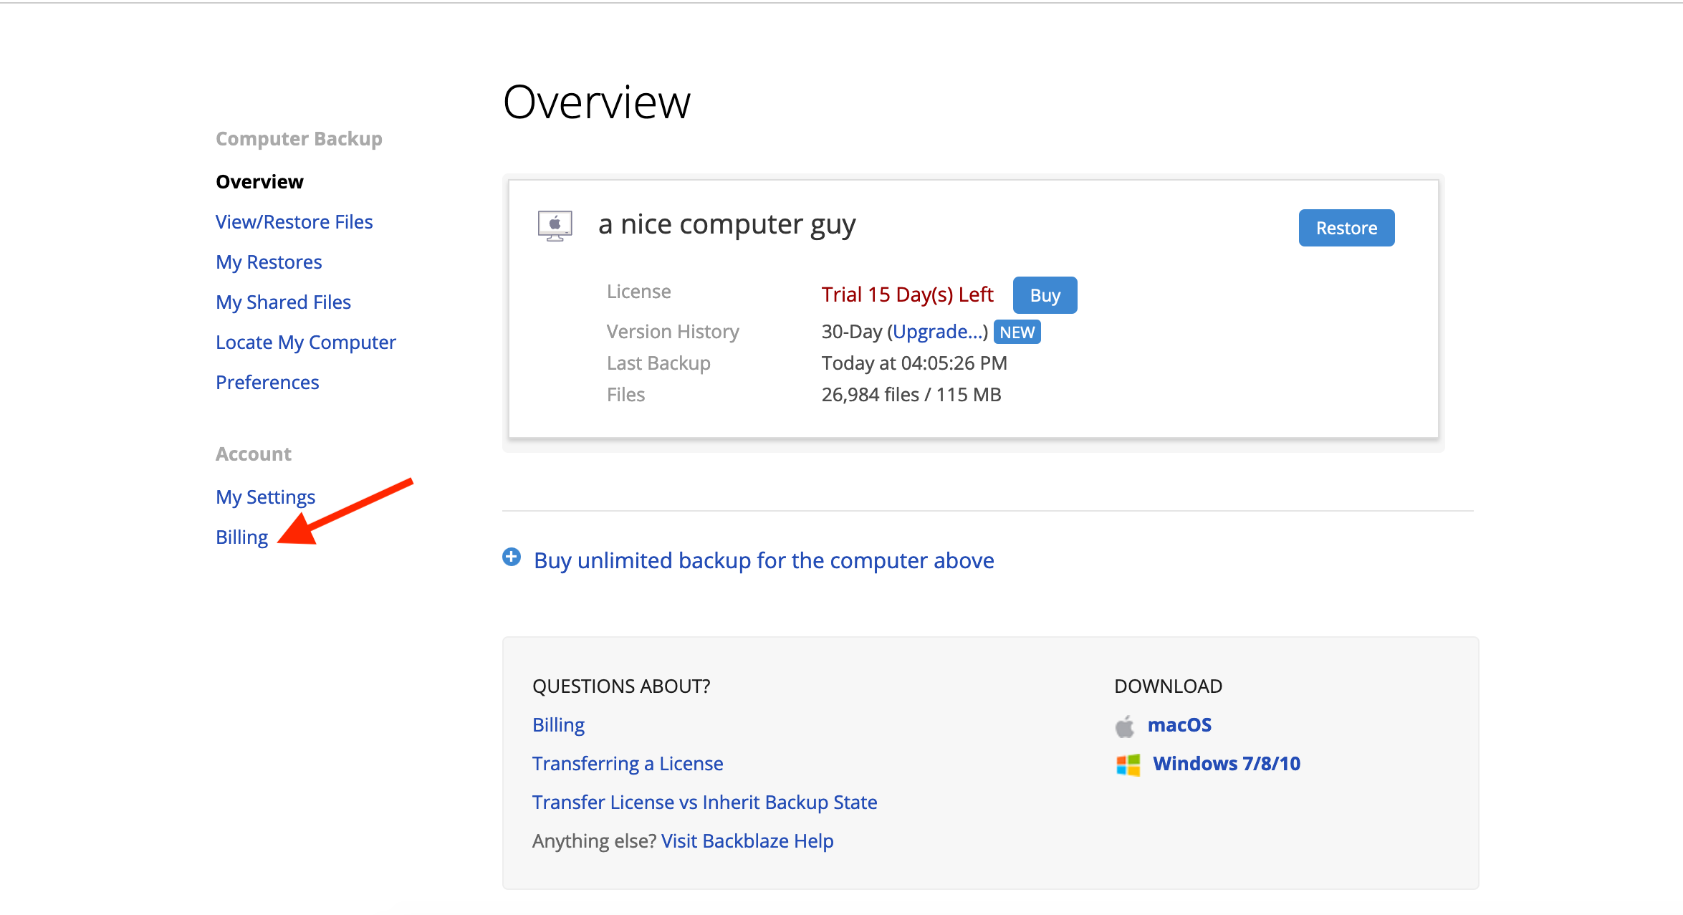Select Locate My Computer in the sidebar
The height and width of the screenshot is (915, 1683).
[305, 342]
